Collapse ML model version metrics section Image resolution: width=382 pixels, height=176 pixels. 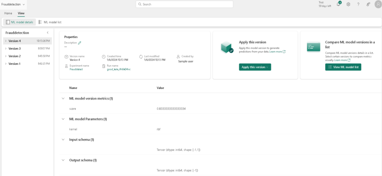click(62, 98)
